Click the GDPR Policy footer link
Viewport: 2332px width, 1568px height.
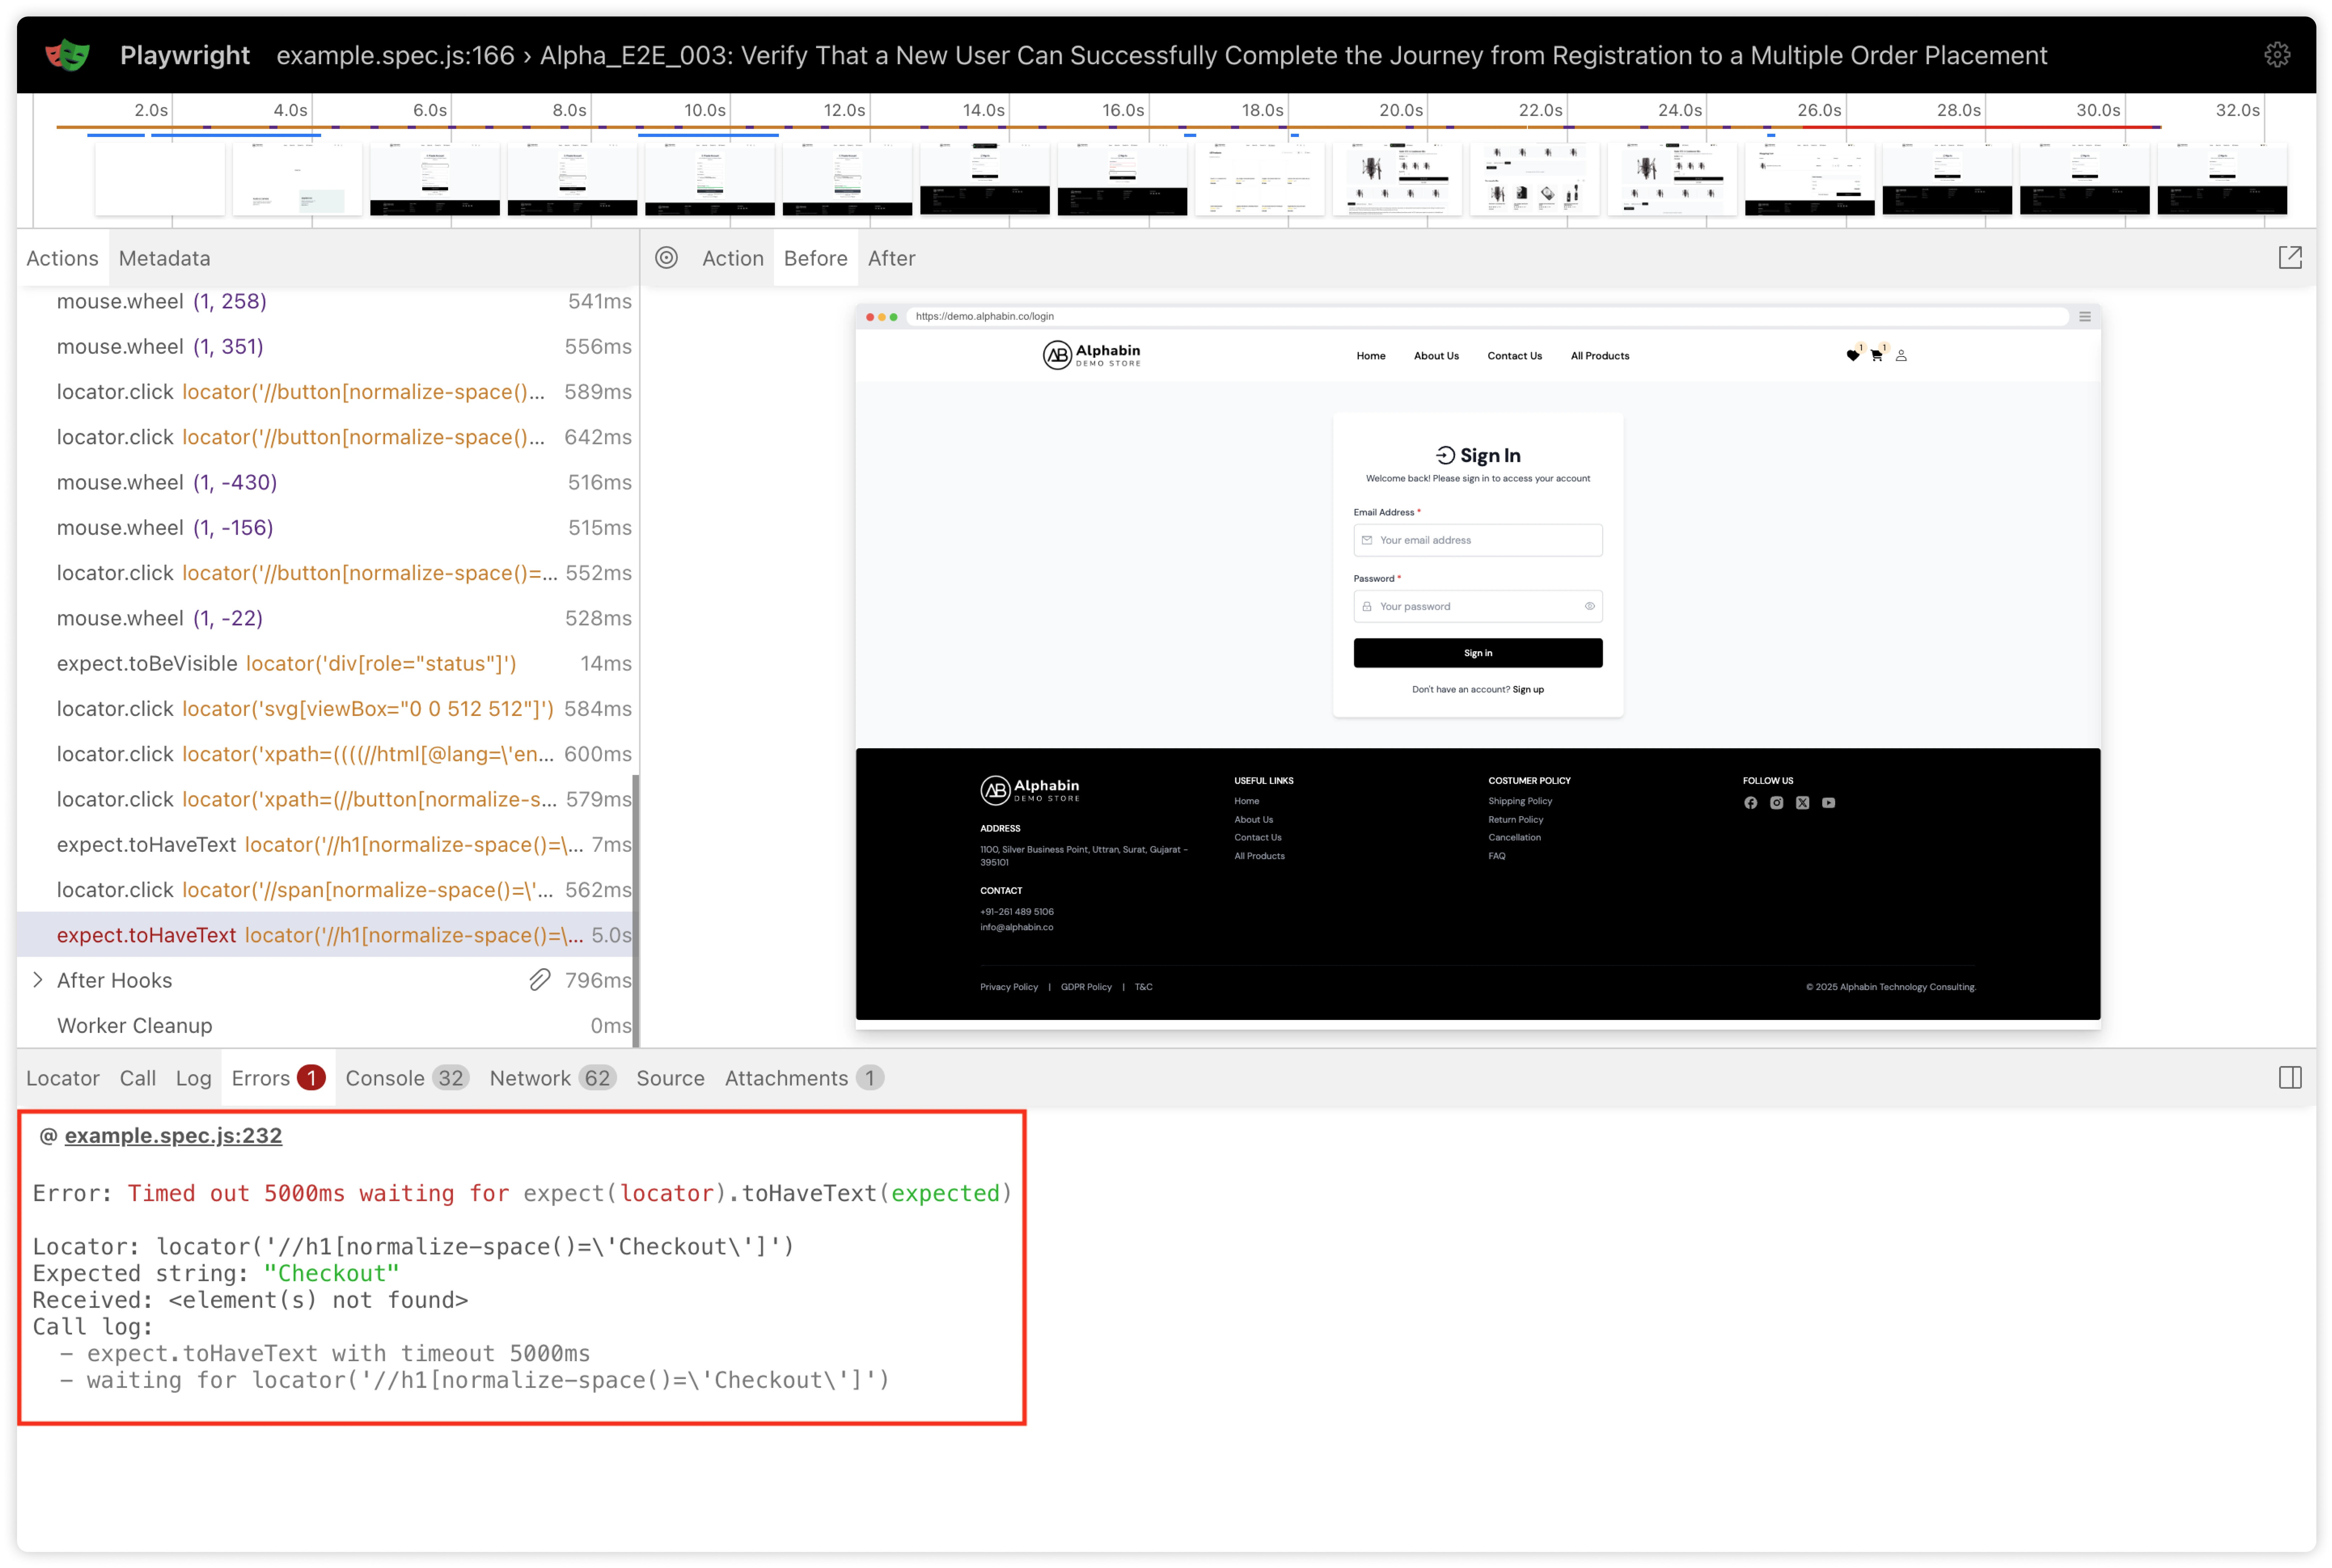coord(1086,987)
